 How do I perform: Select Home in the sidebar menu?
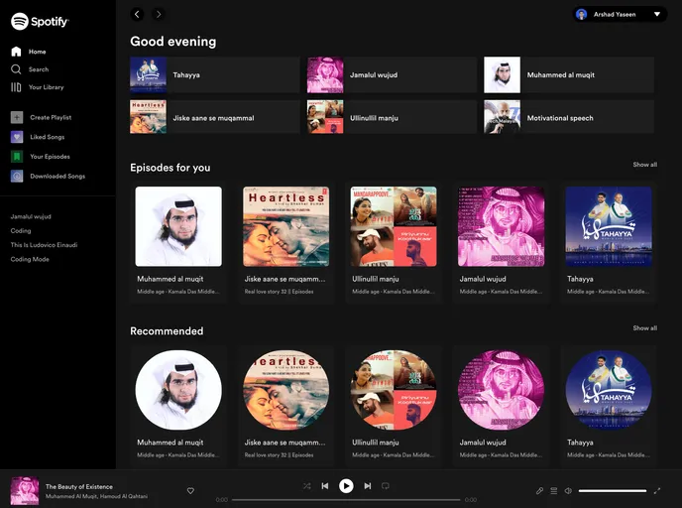pyautogui.click(x=38, y=52)
